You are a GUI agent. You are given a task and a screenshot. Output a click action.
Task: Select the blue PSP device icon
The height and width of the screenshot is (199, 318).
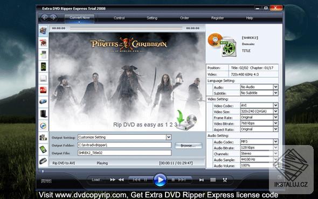tap(43, 101)
